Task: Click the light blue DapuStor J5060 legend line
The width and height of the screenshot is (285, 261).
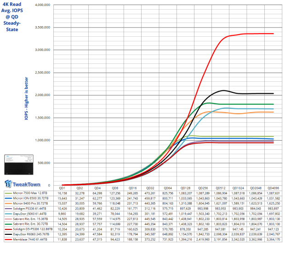Action: pos(8,214)
